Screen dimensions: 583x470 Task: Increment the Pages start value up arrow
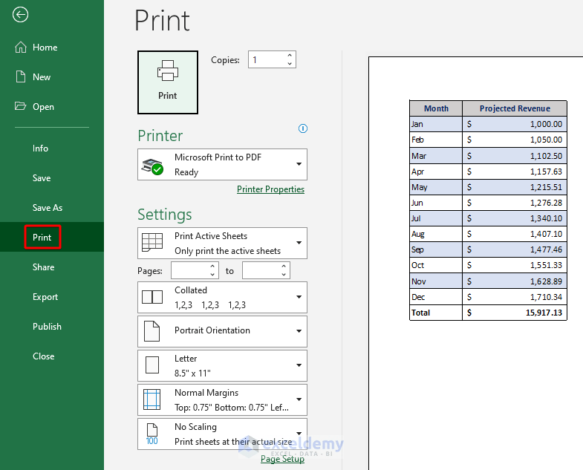[x=212, y=267]
